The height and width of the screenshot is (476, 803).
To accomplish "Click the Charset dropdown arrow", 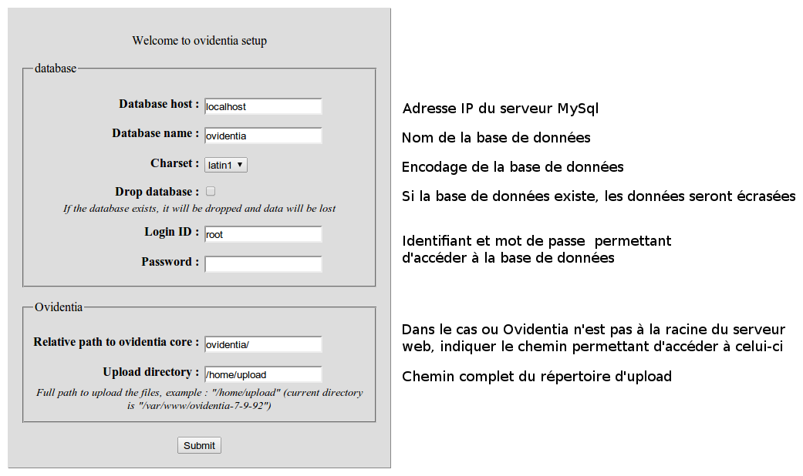I will (x=238, y=163).
